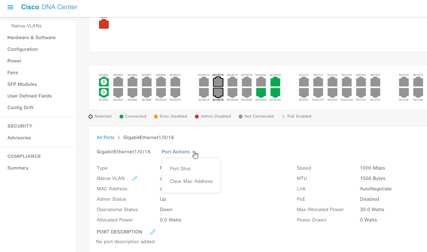Click the Cisco DNA Center logo
The image size is (427, 252).
coord(49,7)
